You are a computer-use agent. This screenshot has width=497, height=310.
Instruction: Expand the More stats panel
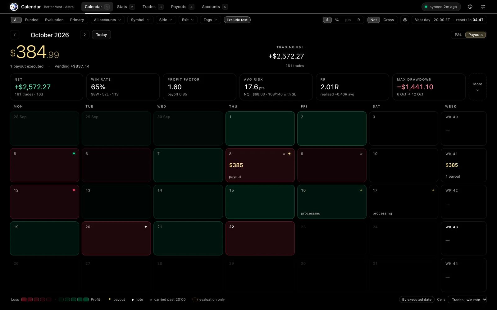click(x=478, y=87)
